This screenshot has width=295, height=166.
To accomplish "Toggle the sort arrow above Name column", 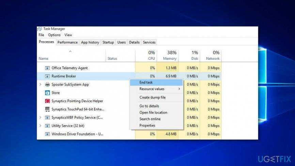I will pyautogui.click(x=70, y=51).
